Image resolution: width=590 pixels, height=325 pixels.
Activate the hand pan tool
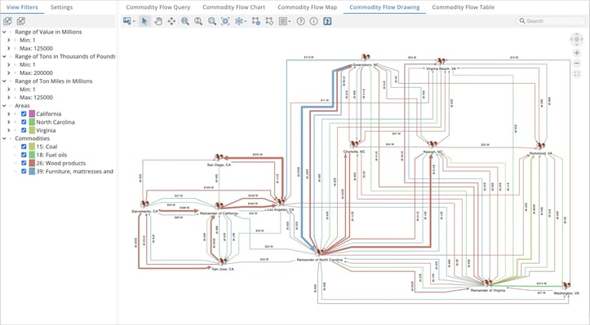coord(158,21)
